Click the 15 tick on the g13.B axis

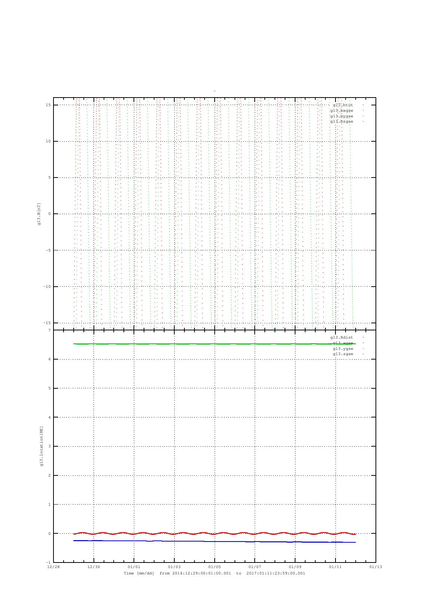pyautogui.click(x=48, y=105)
